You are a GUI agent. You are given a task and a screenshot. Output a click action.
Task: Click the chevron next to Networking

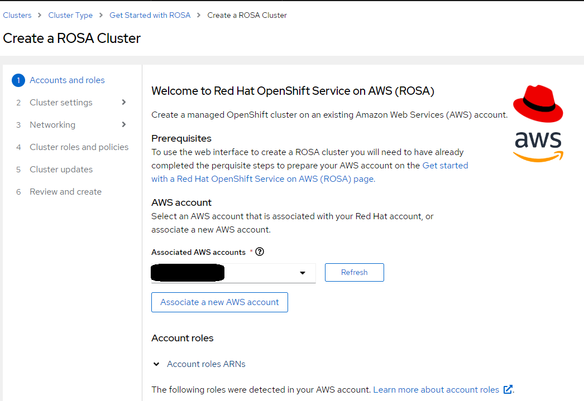click(125, 124)
